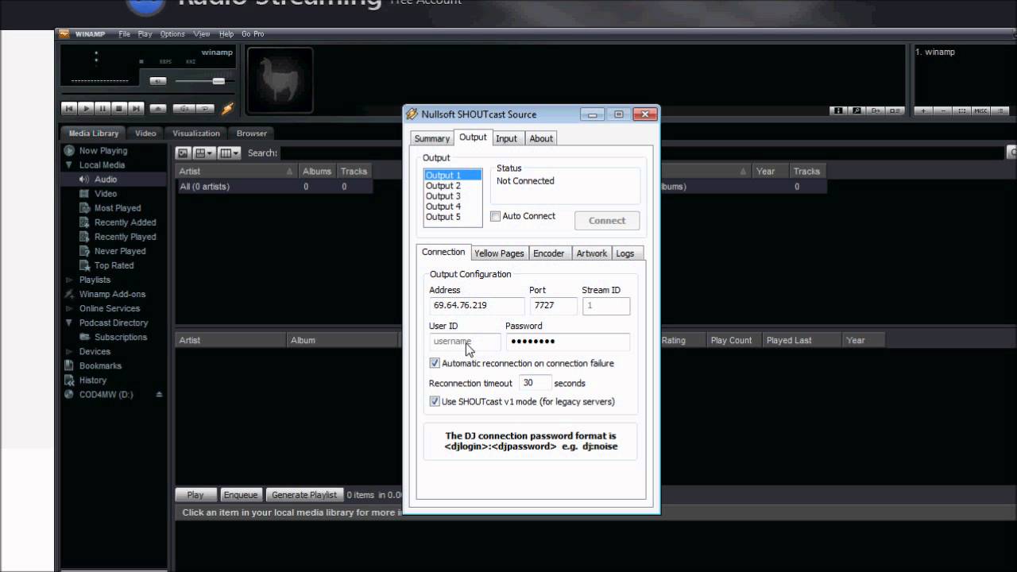The width and height of the screenshot is (1017, 572).
Task: Click the llama album art thumbnail
Action: pos(280,80)
